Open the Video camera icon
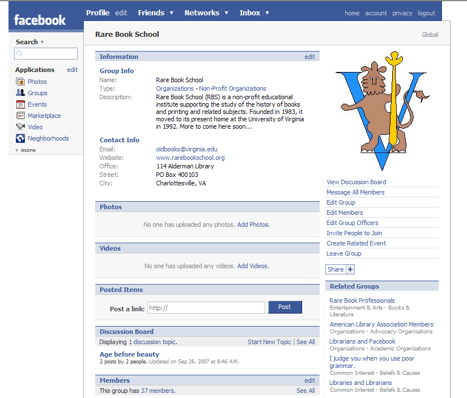 tap(20, 127)
